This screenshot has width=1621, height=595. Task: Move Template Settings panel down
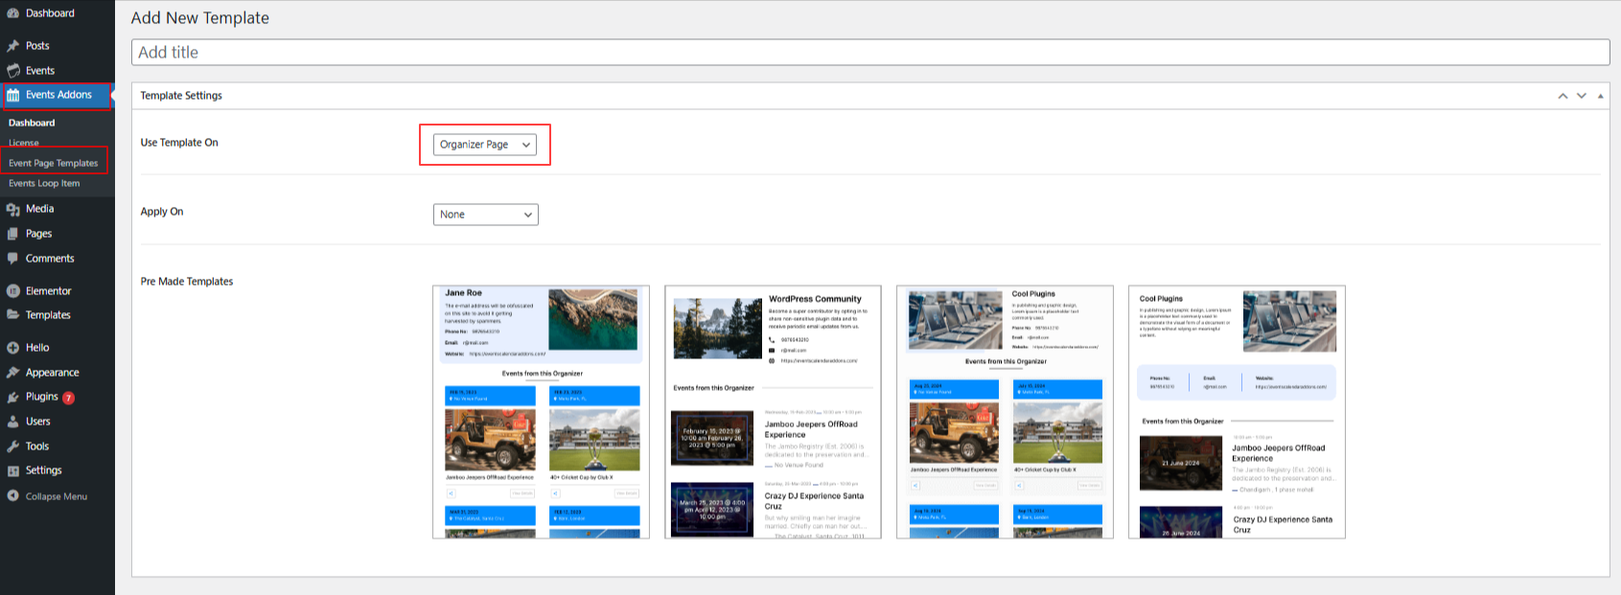point(1582,96)
